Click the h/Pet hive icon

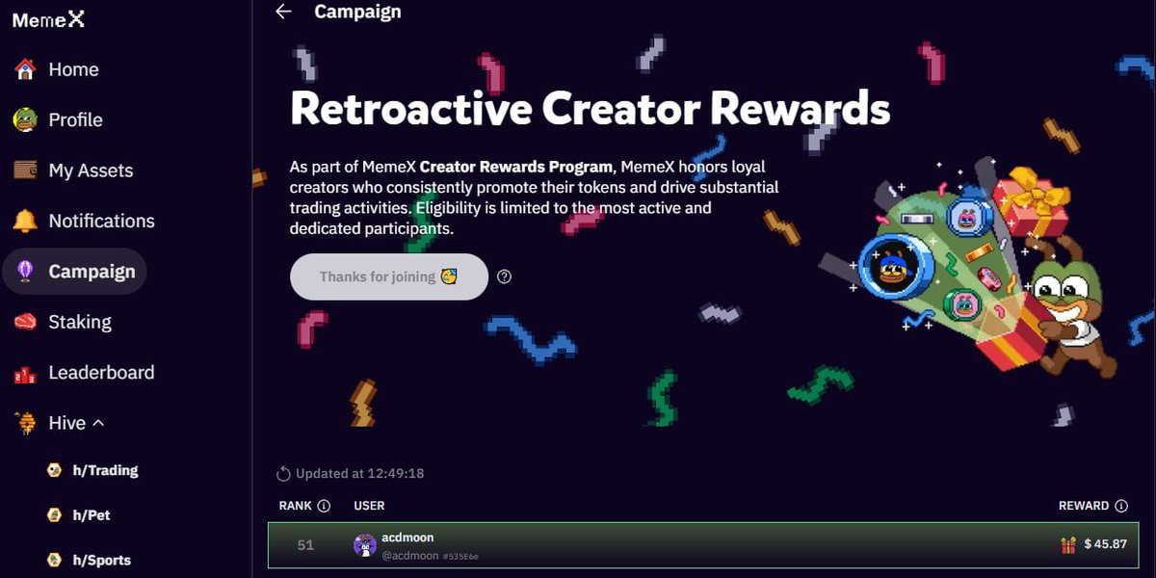coord(55,515)
